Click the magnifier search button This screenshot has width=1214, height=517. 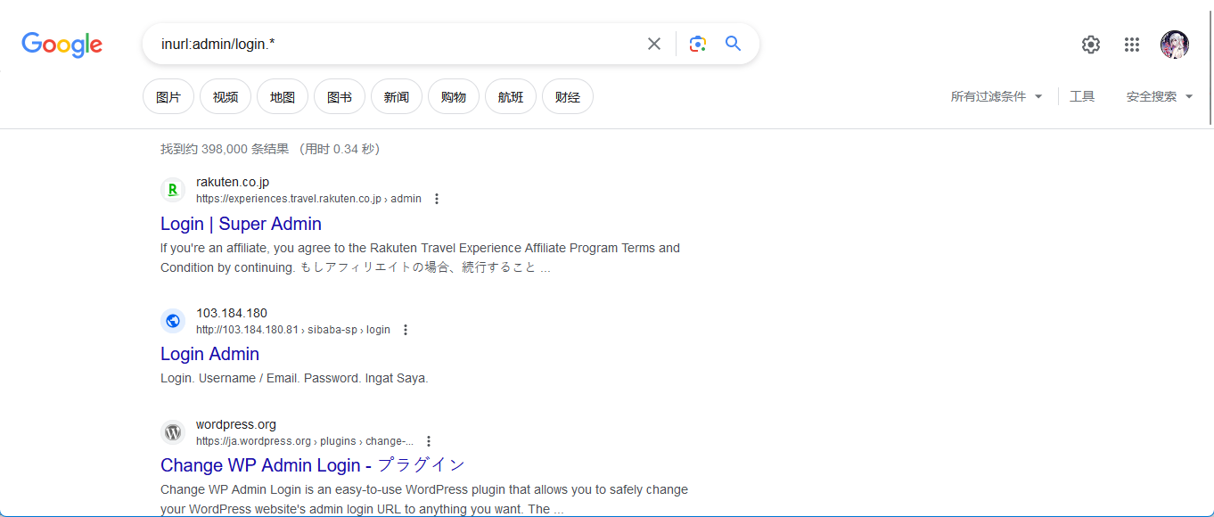(x=734, y=44)
